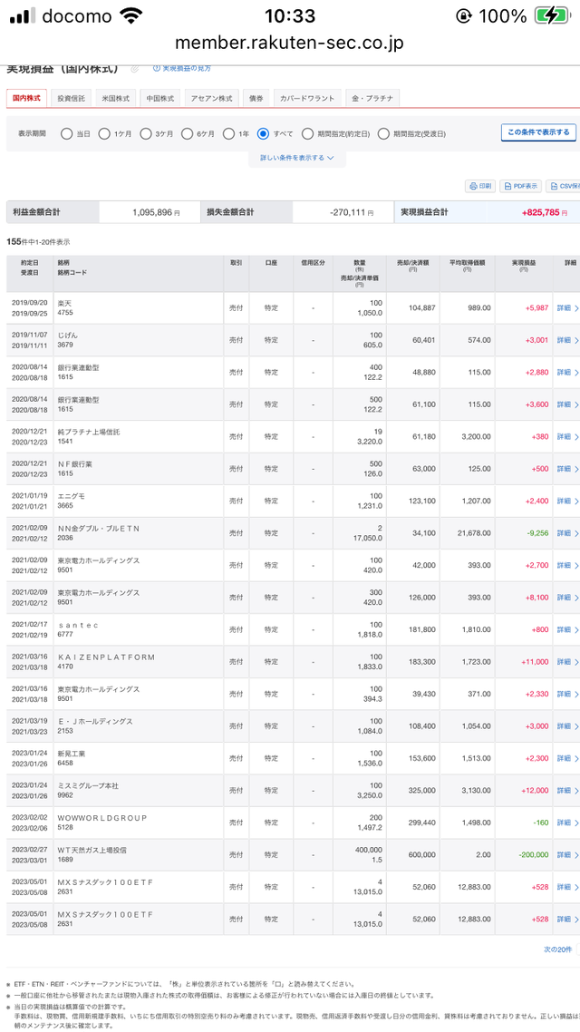Click the -270,111 損失金額合計 value

pos(352,213)
